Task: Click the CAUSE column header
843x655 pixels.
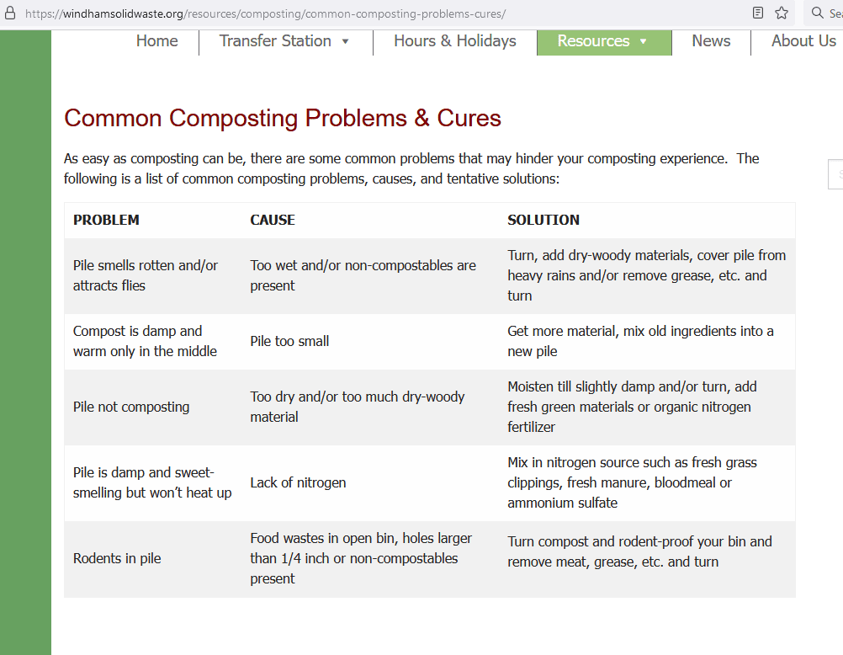Action: pyautogui.click(x=273, y=220)
